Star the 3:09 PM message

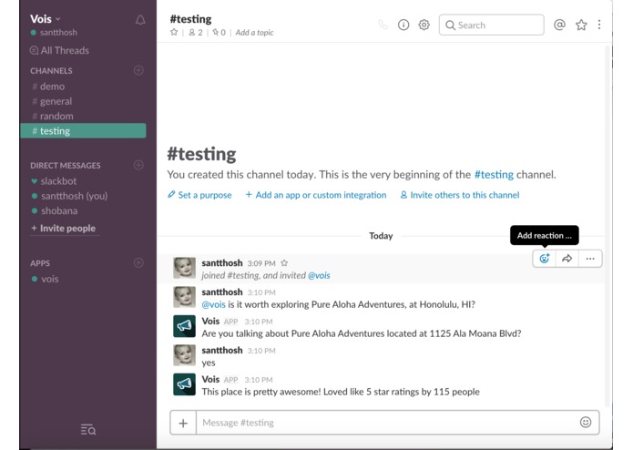[x=284, y=263]
